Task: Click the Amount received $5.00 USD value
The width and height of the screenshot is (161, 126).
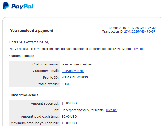Action: coord(69,103)
